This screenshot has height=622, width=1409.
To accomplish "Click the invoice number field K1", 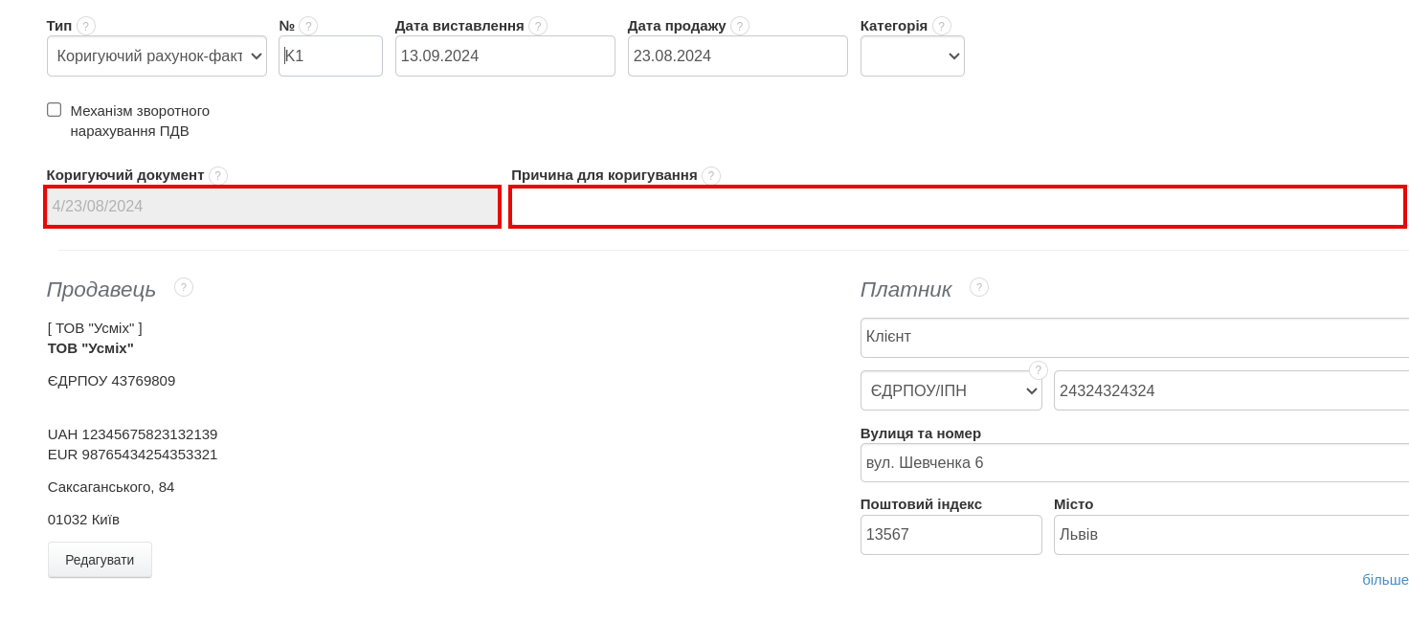I will (x=330, y=56).
